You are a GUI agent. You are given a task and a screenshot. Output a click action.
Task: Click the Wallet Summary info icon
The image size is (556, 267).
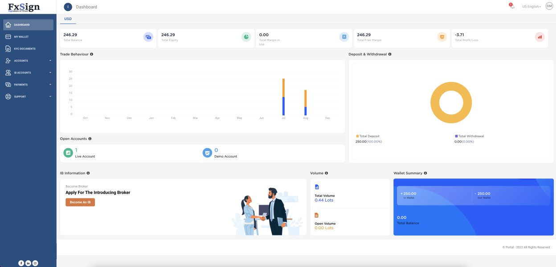[x=425, y=173]
